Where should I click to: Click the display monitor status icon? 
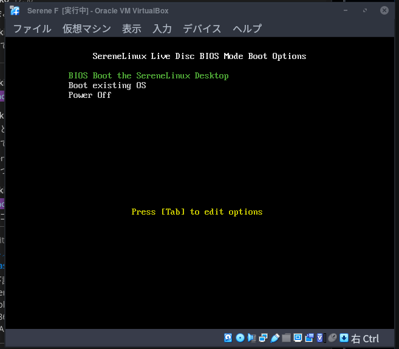(298, 338)
